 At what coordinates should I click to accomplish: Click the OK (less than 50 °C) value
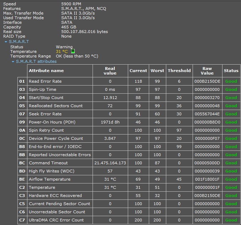[x=77, y=56]
